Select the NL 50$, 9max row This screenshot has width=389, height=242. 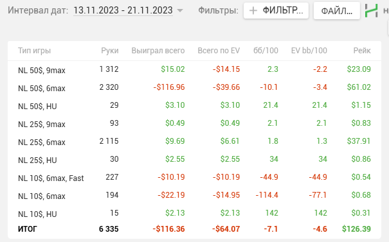tap(194, 69)
